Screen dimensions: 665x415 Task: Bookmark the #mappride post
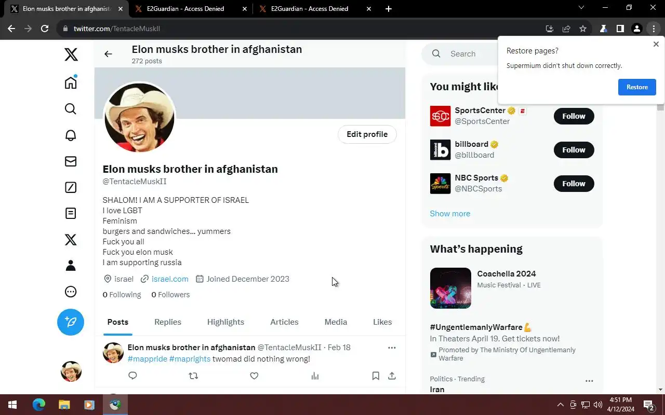click(x=376, y=376)
